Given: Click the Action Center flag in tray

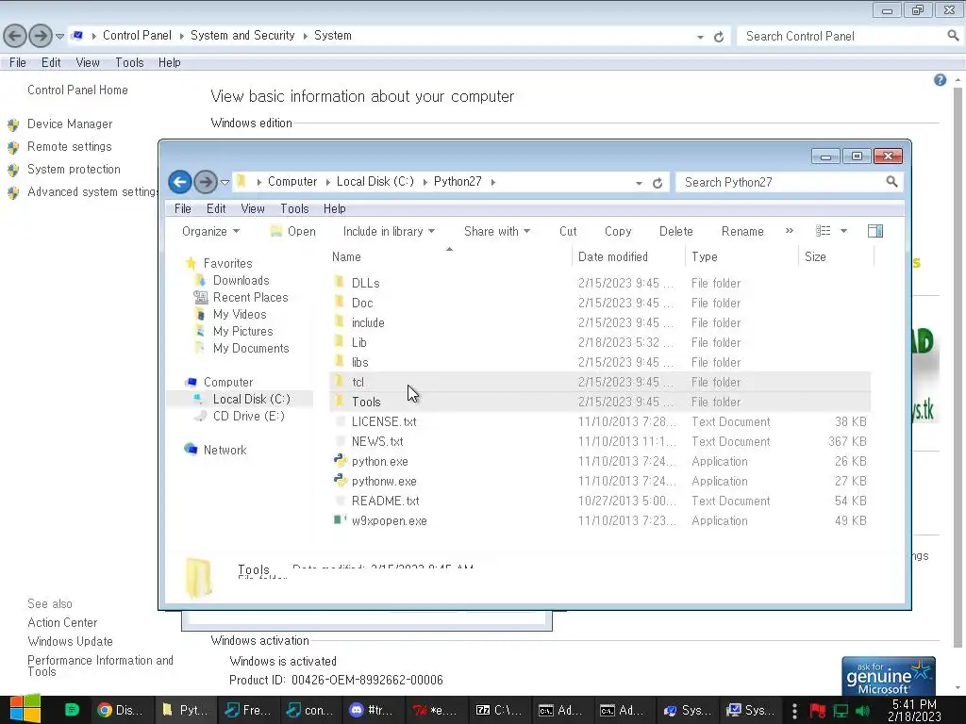Looking at the screenshot, I should [818, 711].
